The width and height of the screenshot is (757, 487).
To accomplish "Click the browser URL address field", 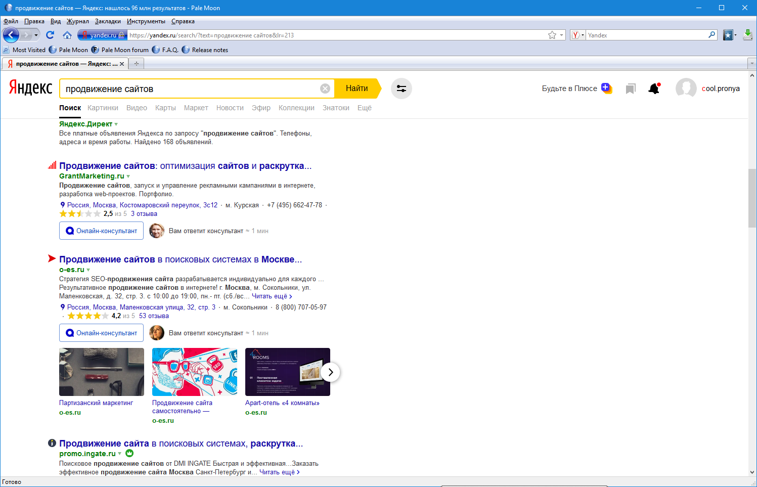I will point(338,35).
